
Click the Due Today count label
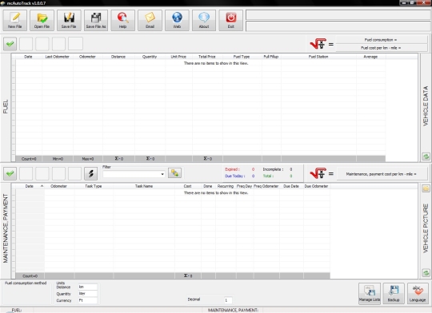[x=235, y=176]
